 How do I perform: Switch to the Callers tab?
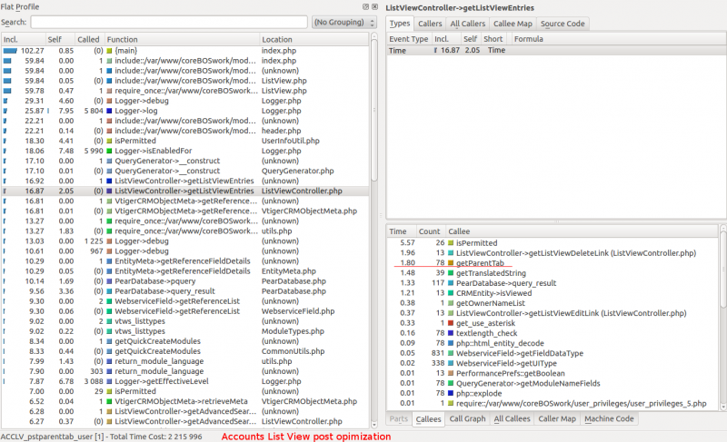coord(430,24)
